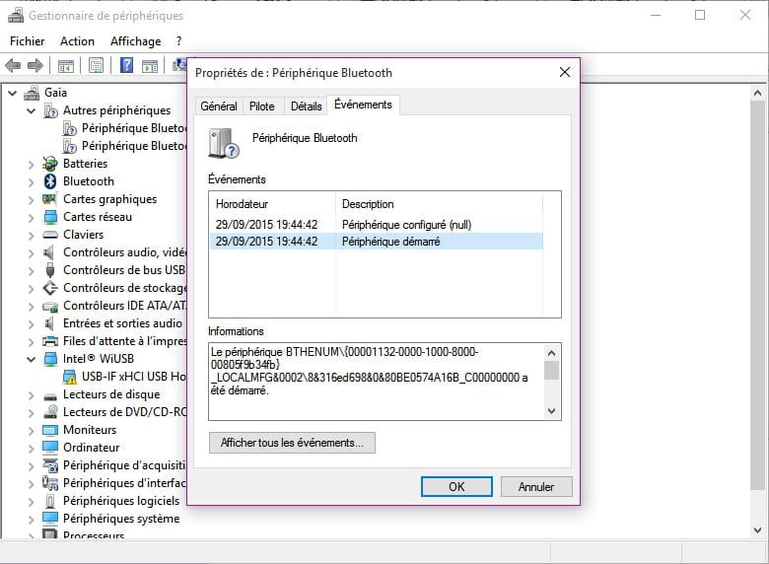Click the Contrôleurs de stockage icon
The width and height of the screenshot is (769, 564).
(50, 288)
